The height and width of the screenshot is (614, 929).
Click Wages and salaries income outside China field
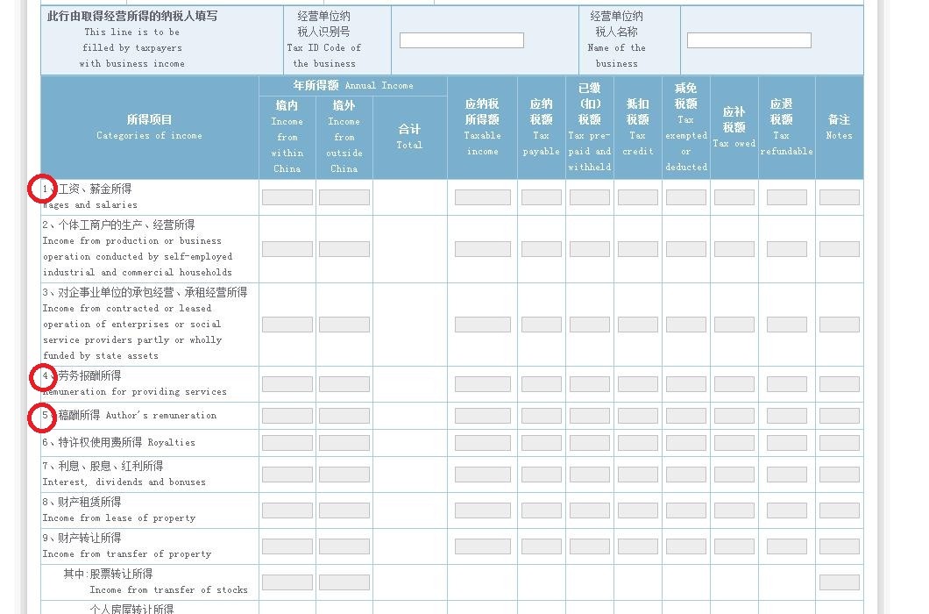pyautogui.click(x=344, y=197)
